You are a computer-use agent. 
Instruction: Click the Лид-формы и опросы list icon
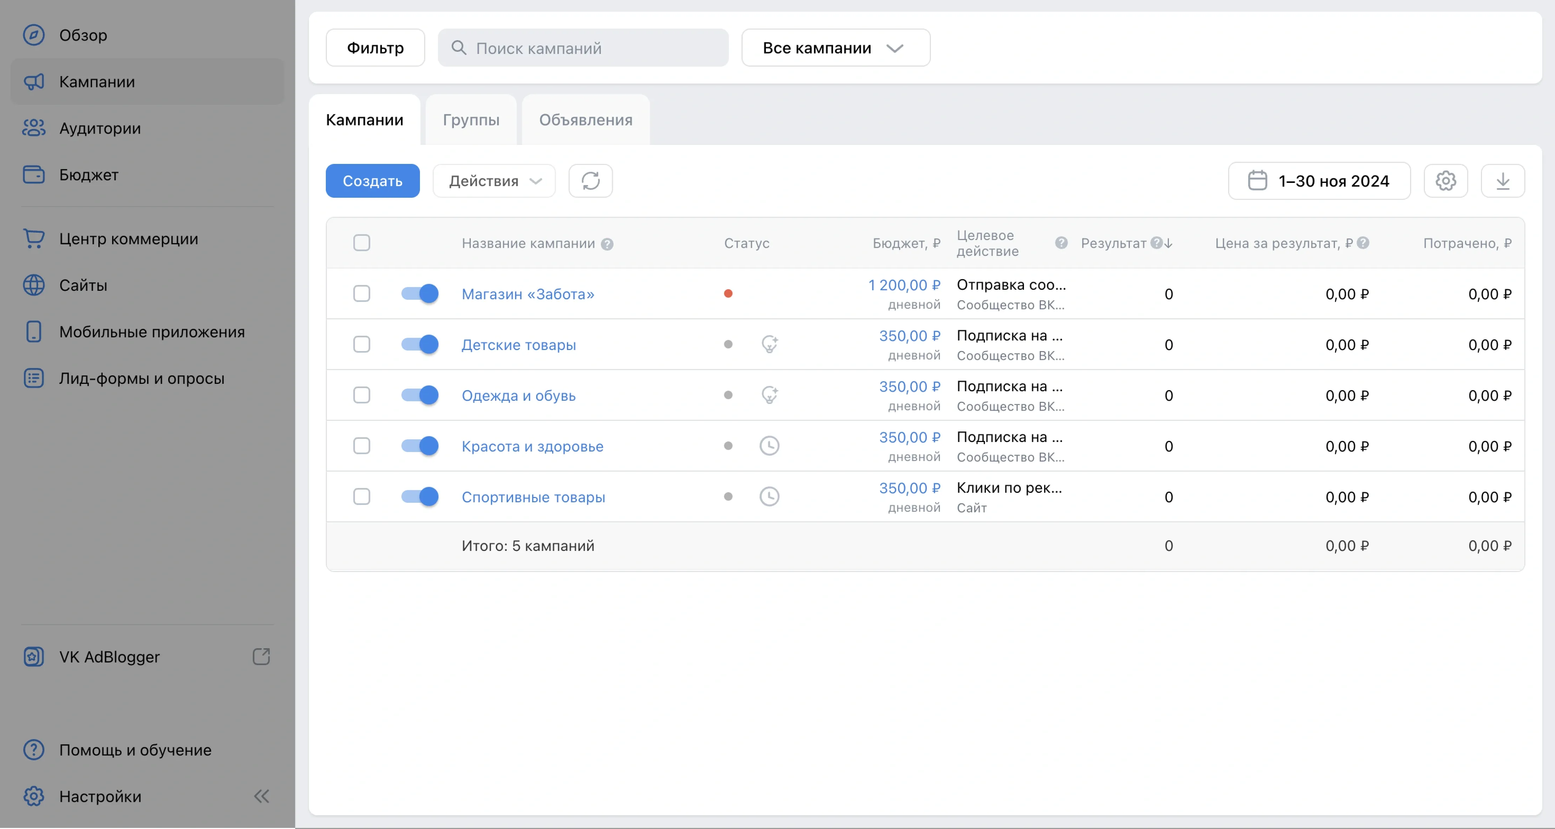(34, 378)
